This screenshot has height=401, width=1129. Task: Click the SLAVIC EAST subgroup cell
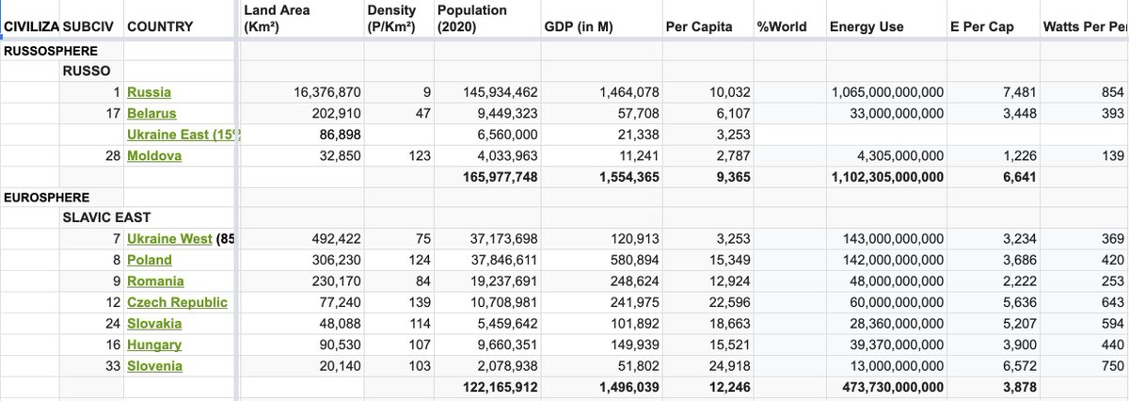pos(108,218)
